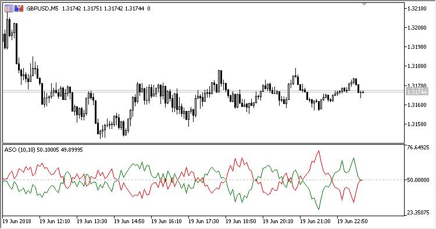Click the 1.32080 price scale label
436x229 pixels.
pos(417,28)
